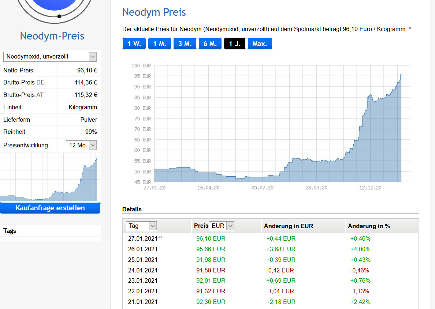Click the date 23.01.2021 in the table
Image resolution: width=435 pixels, height=309 pixels.
[142, 281]
